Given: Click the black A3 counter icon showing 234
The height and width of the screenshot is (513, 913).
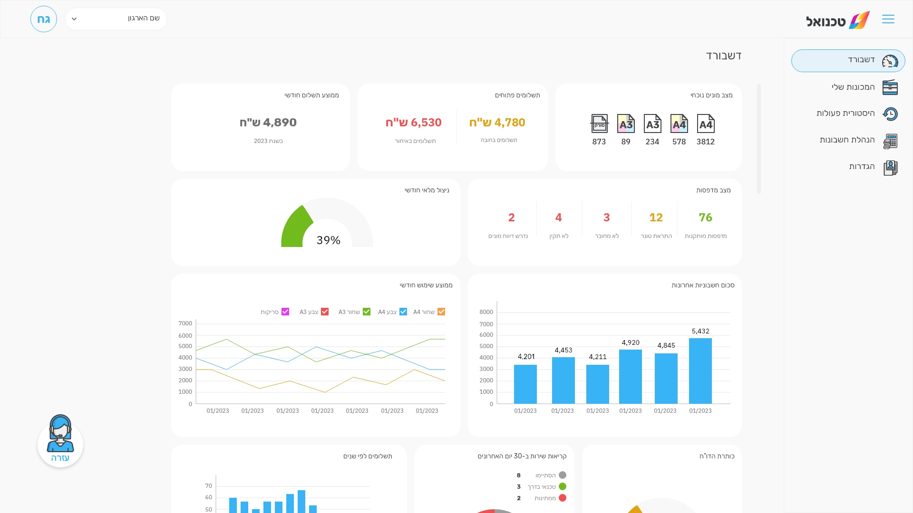Looking at the screenshot, I should click(652, 123).
